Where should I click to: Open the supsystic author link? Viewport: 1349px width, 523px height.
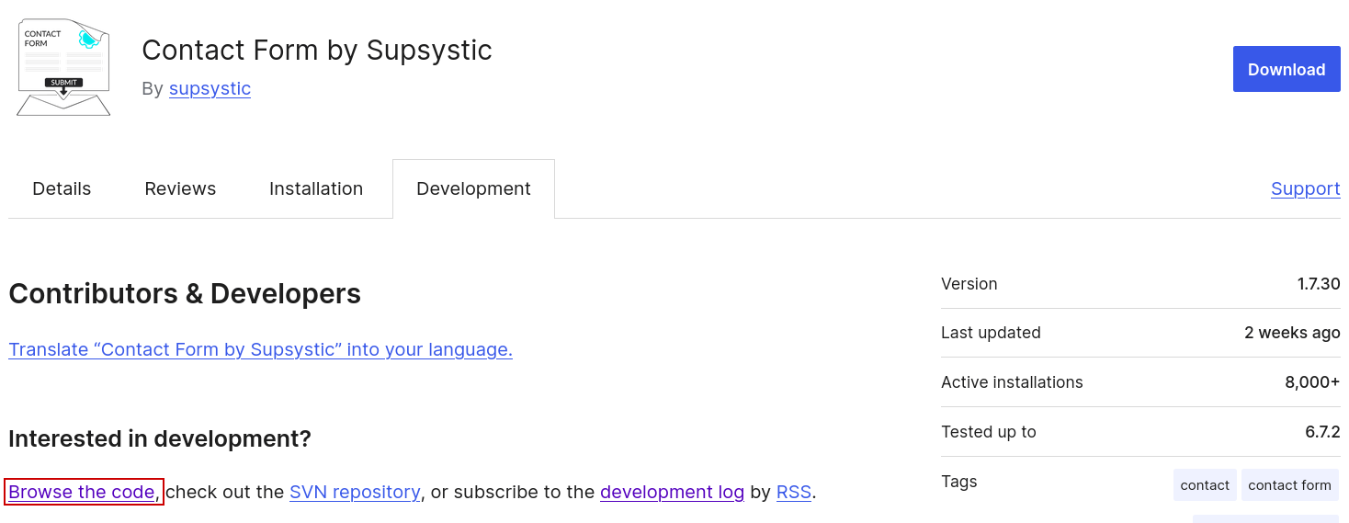(x=210, y=89)
